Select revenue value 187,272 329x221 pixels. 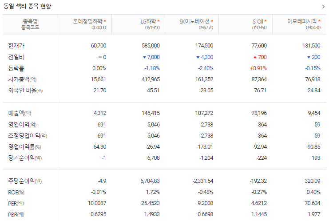pos(204,113)
